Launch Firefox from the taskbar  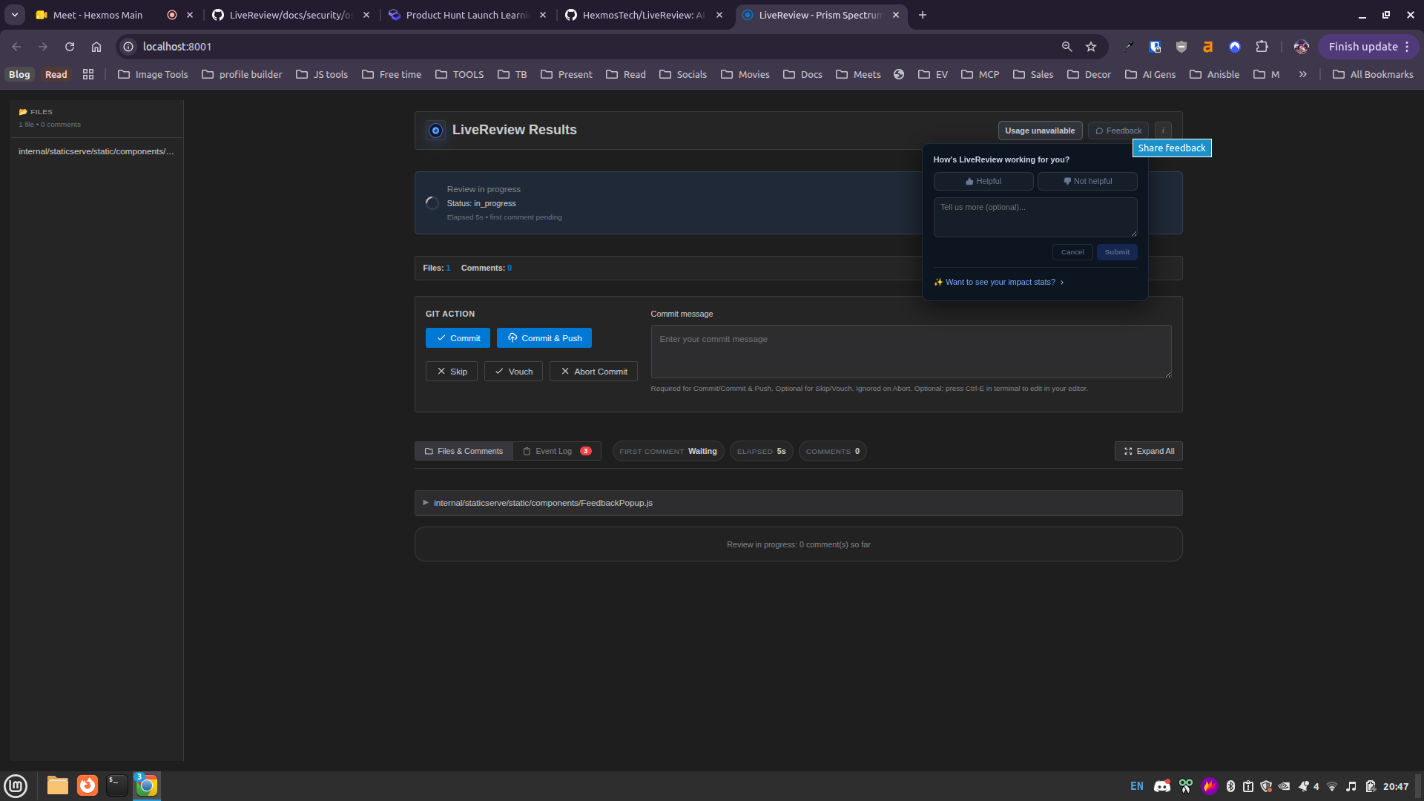pos(88,785)
